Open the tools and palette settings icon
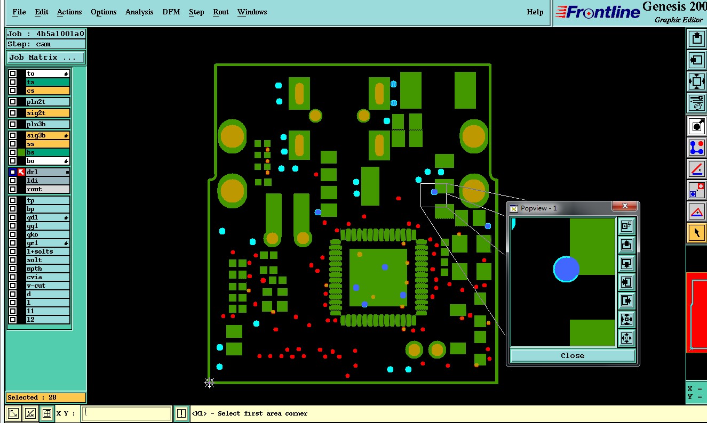 point(696,103)
